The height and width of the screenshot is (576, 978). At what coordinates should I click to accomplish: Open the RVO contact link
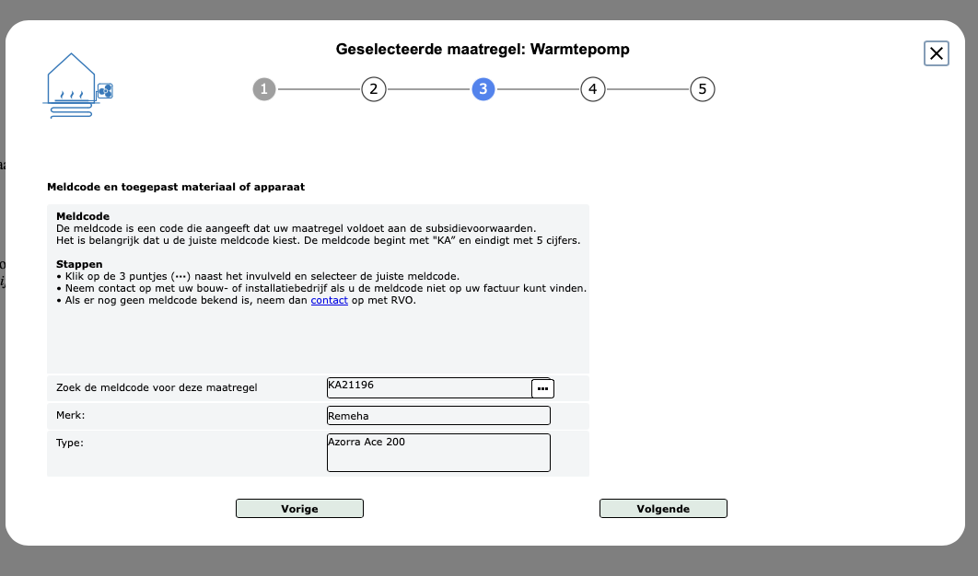pyautogui.click(x=329, y=300)
